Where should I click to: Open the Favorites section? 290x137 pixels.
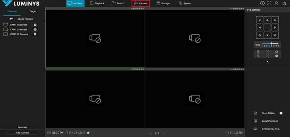pos(22,127)
